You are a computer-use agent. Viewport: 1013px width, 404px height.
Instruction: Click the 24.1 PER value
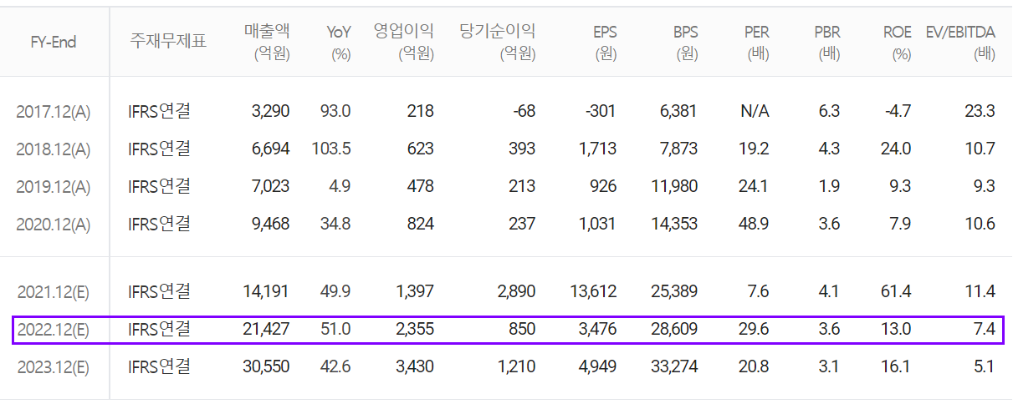point(755,186)
